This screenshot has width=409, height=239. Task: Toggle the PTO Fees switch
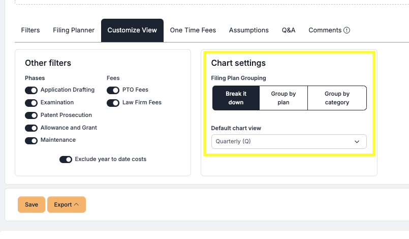tap(113, 90)
